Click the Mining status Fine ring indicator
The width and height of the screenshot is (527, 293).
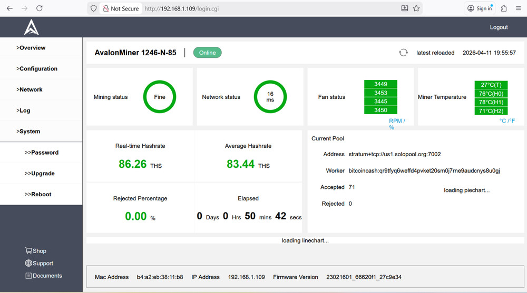(159, 97)
